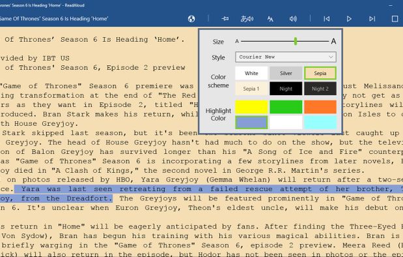Minimize the ReadAloud window
Screen dimensions: 403x257
click(x=391, y=5)
